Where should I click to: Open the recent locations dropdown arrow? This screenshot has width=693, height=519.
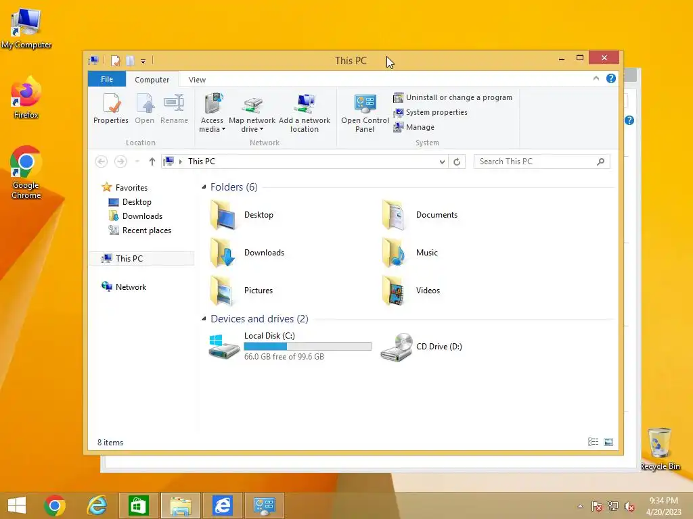pos(137,162)
